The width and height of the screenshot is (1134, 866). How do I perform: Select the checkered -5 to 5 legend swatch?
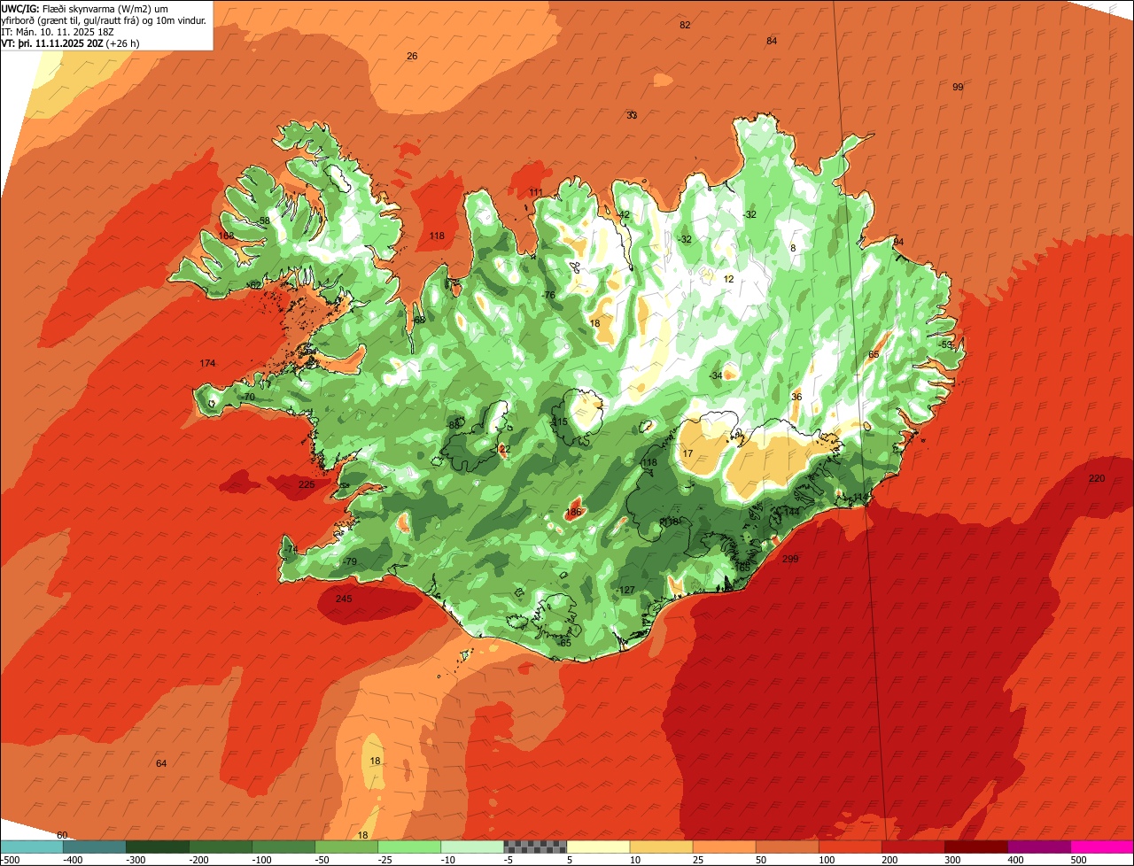pyautogui.click(x=535, y=847)
